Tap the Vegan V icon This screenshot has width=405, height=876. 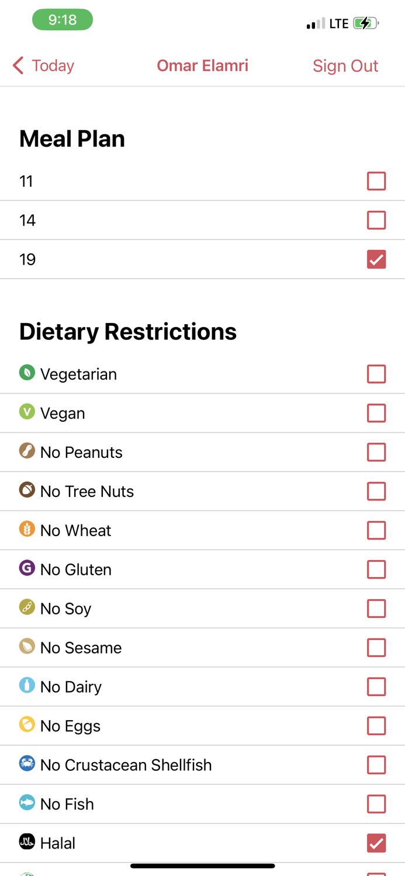[27, 412]
